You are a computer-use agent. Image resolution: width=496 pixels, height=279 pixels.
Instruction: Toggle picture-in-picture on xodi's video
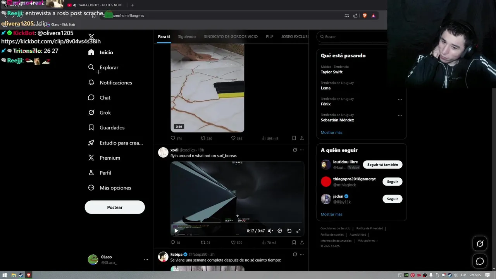click(x=289, y=231)
